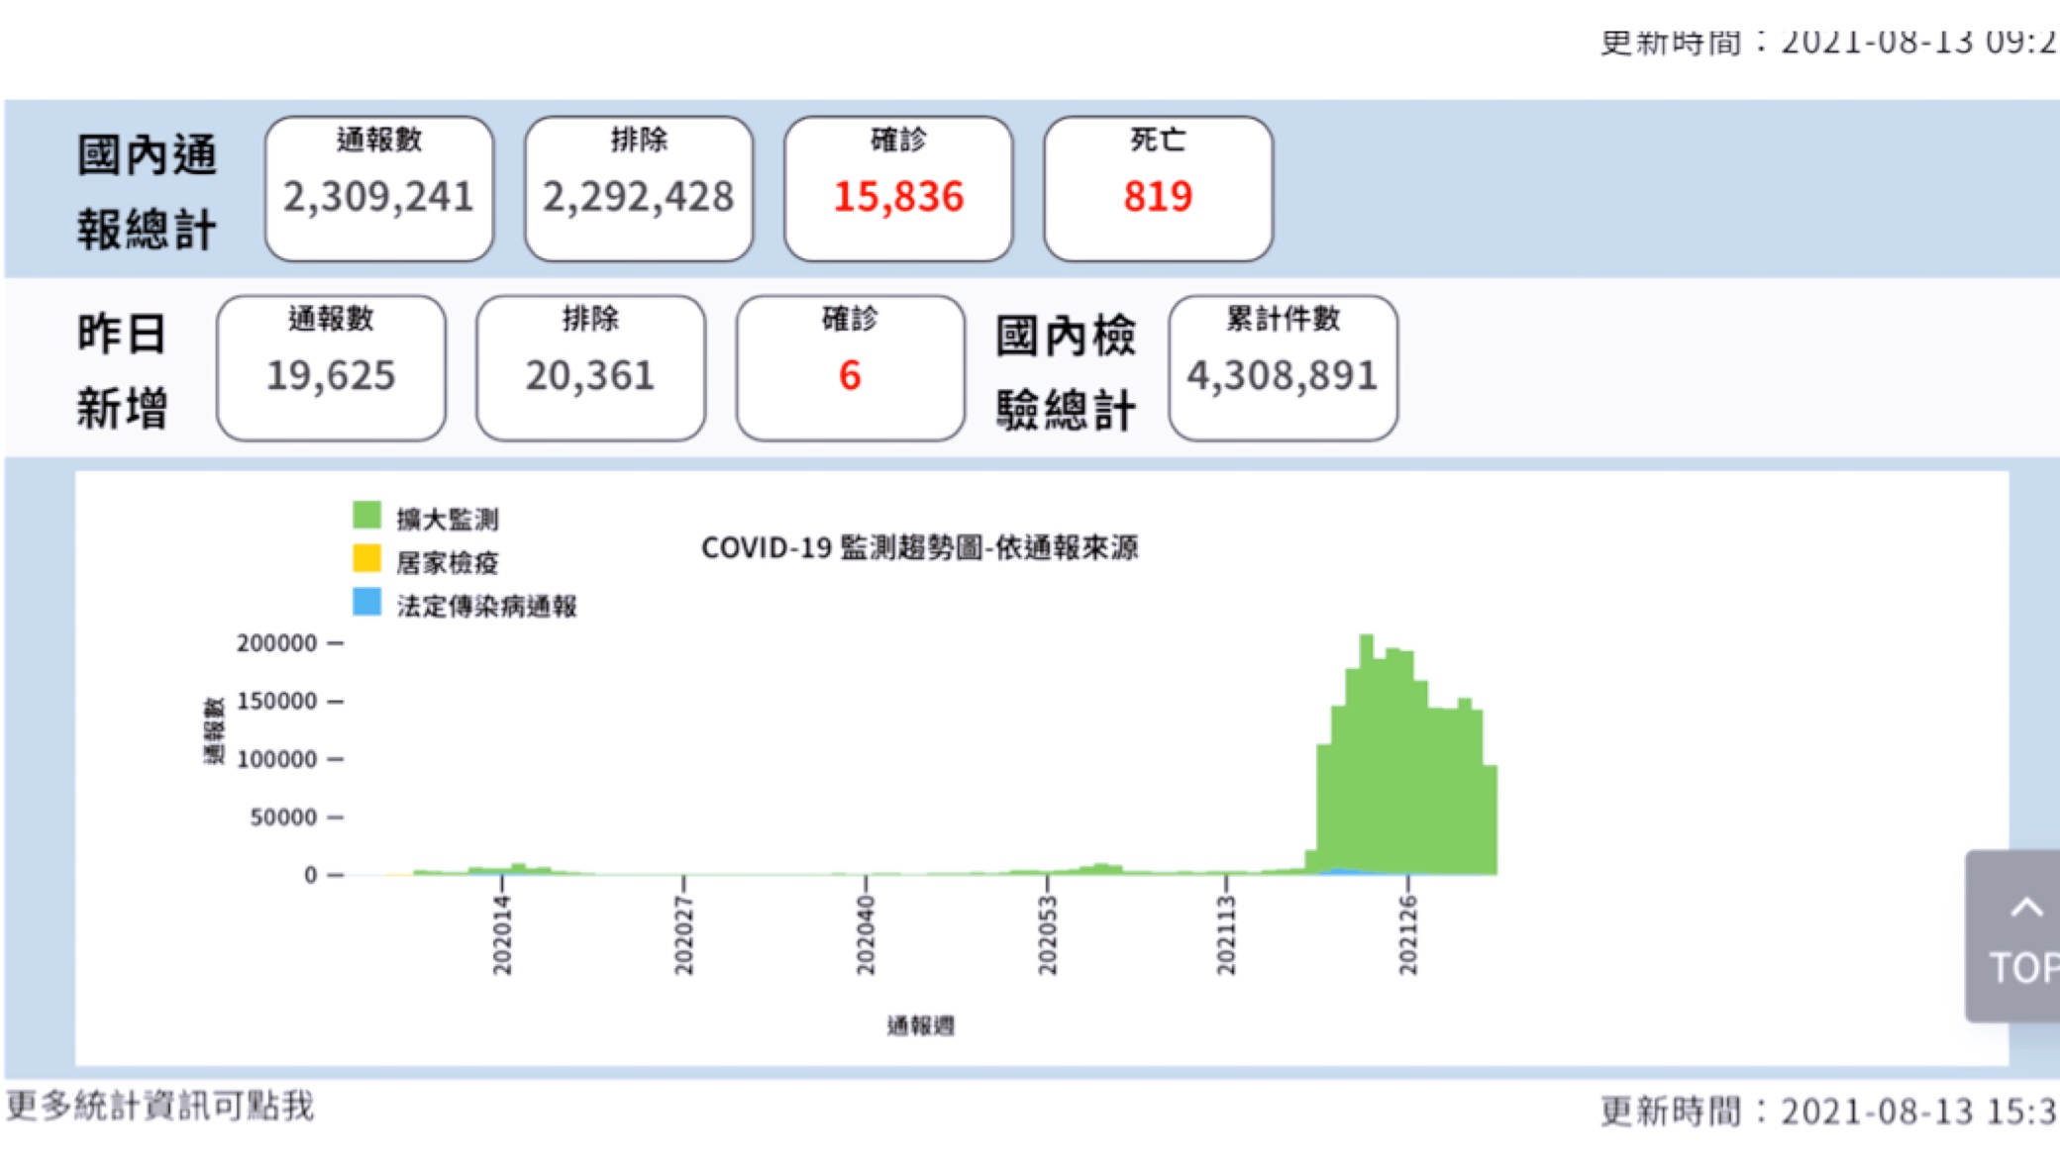Click the 100000 y-axis tick label
This screenshot has width=2060, height=1158.
tap(276, 759)
